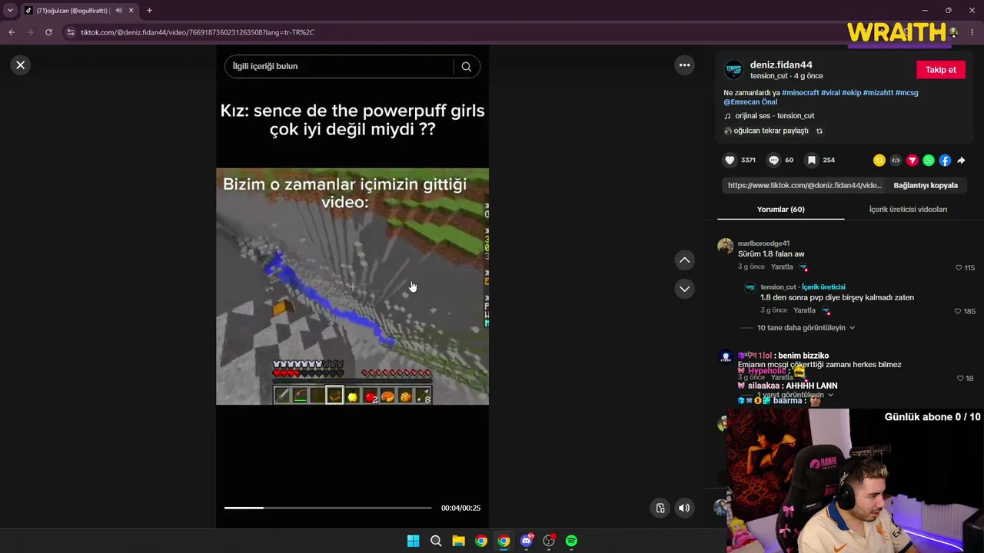Open Windows taskbar search

[436, 541]
